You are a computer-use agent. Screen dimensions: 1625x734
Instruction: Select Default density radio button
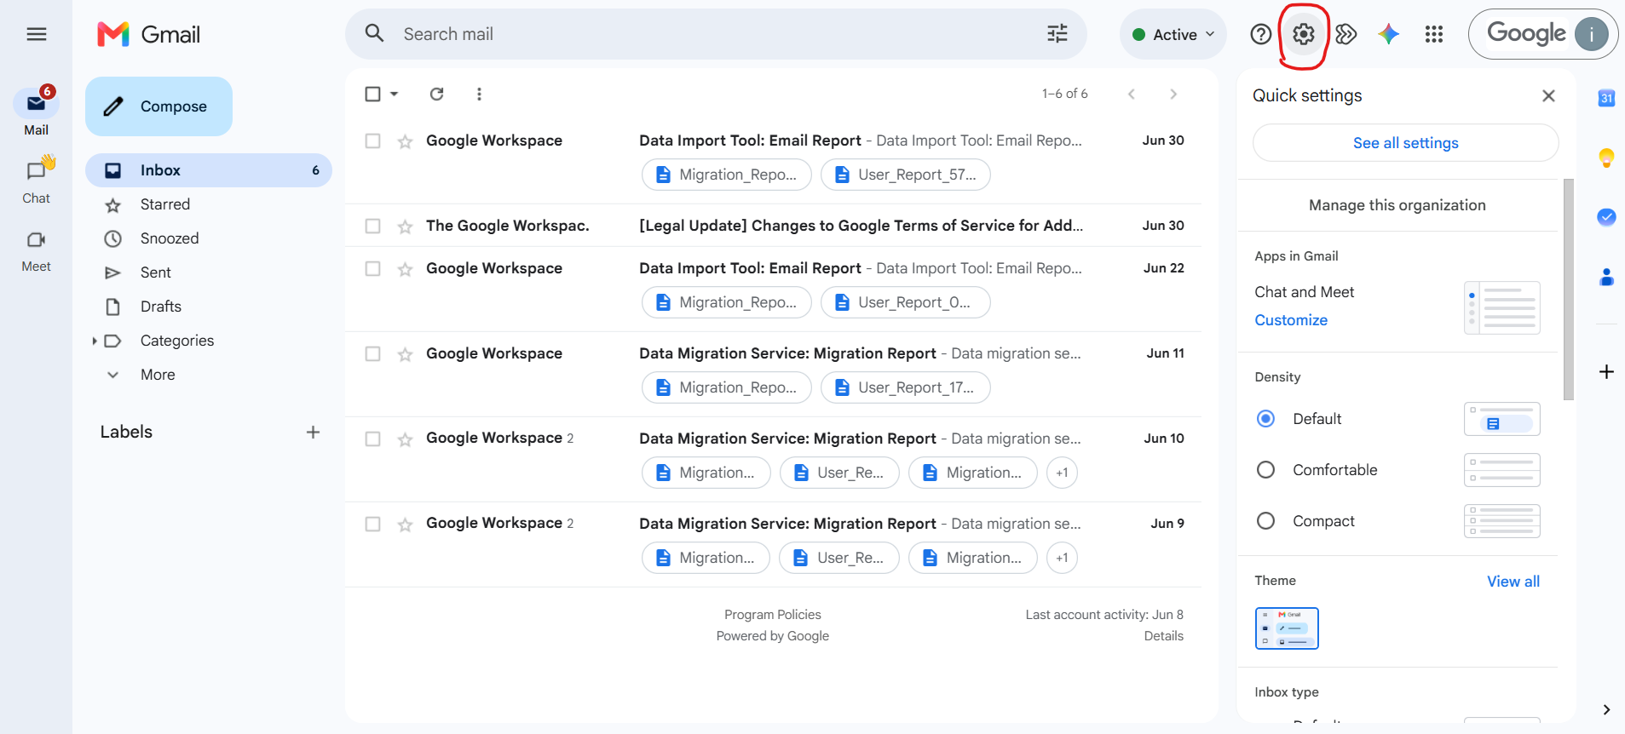pos(1266,419)
